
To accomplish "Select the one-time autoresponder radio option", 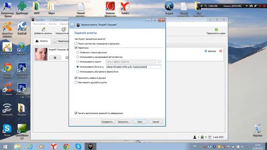I will pos(78,57).
